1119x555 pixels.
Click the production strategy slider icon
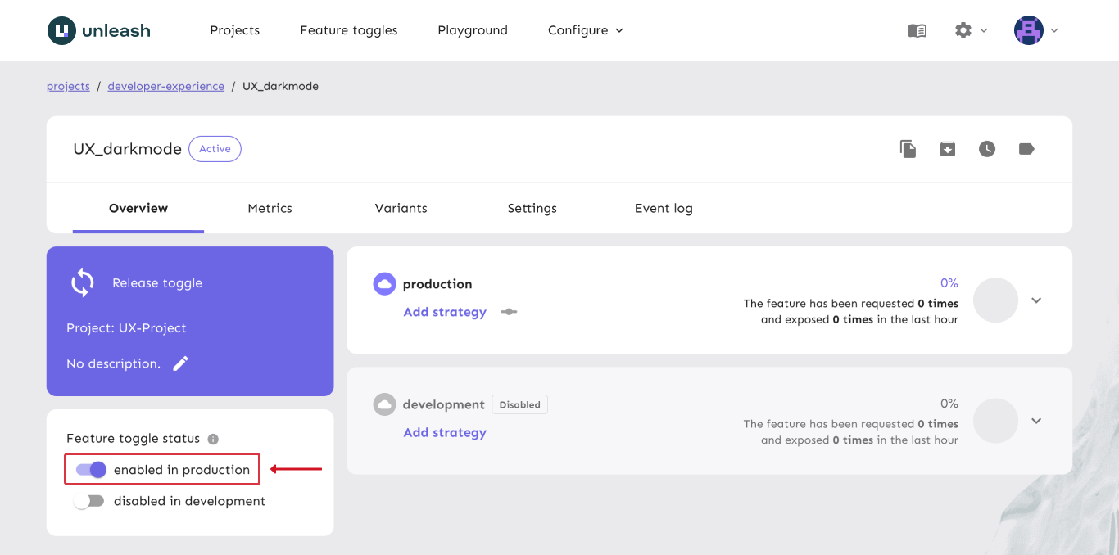click(509, 312)
